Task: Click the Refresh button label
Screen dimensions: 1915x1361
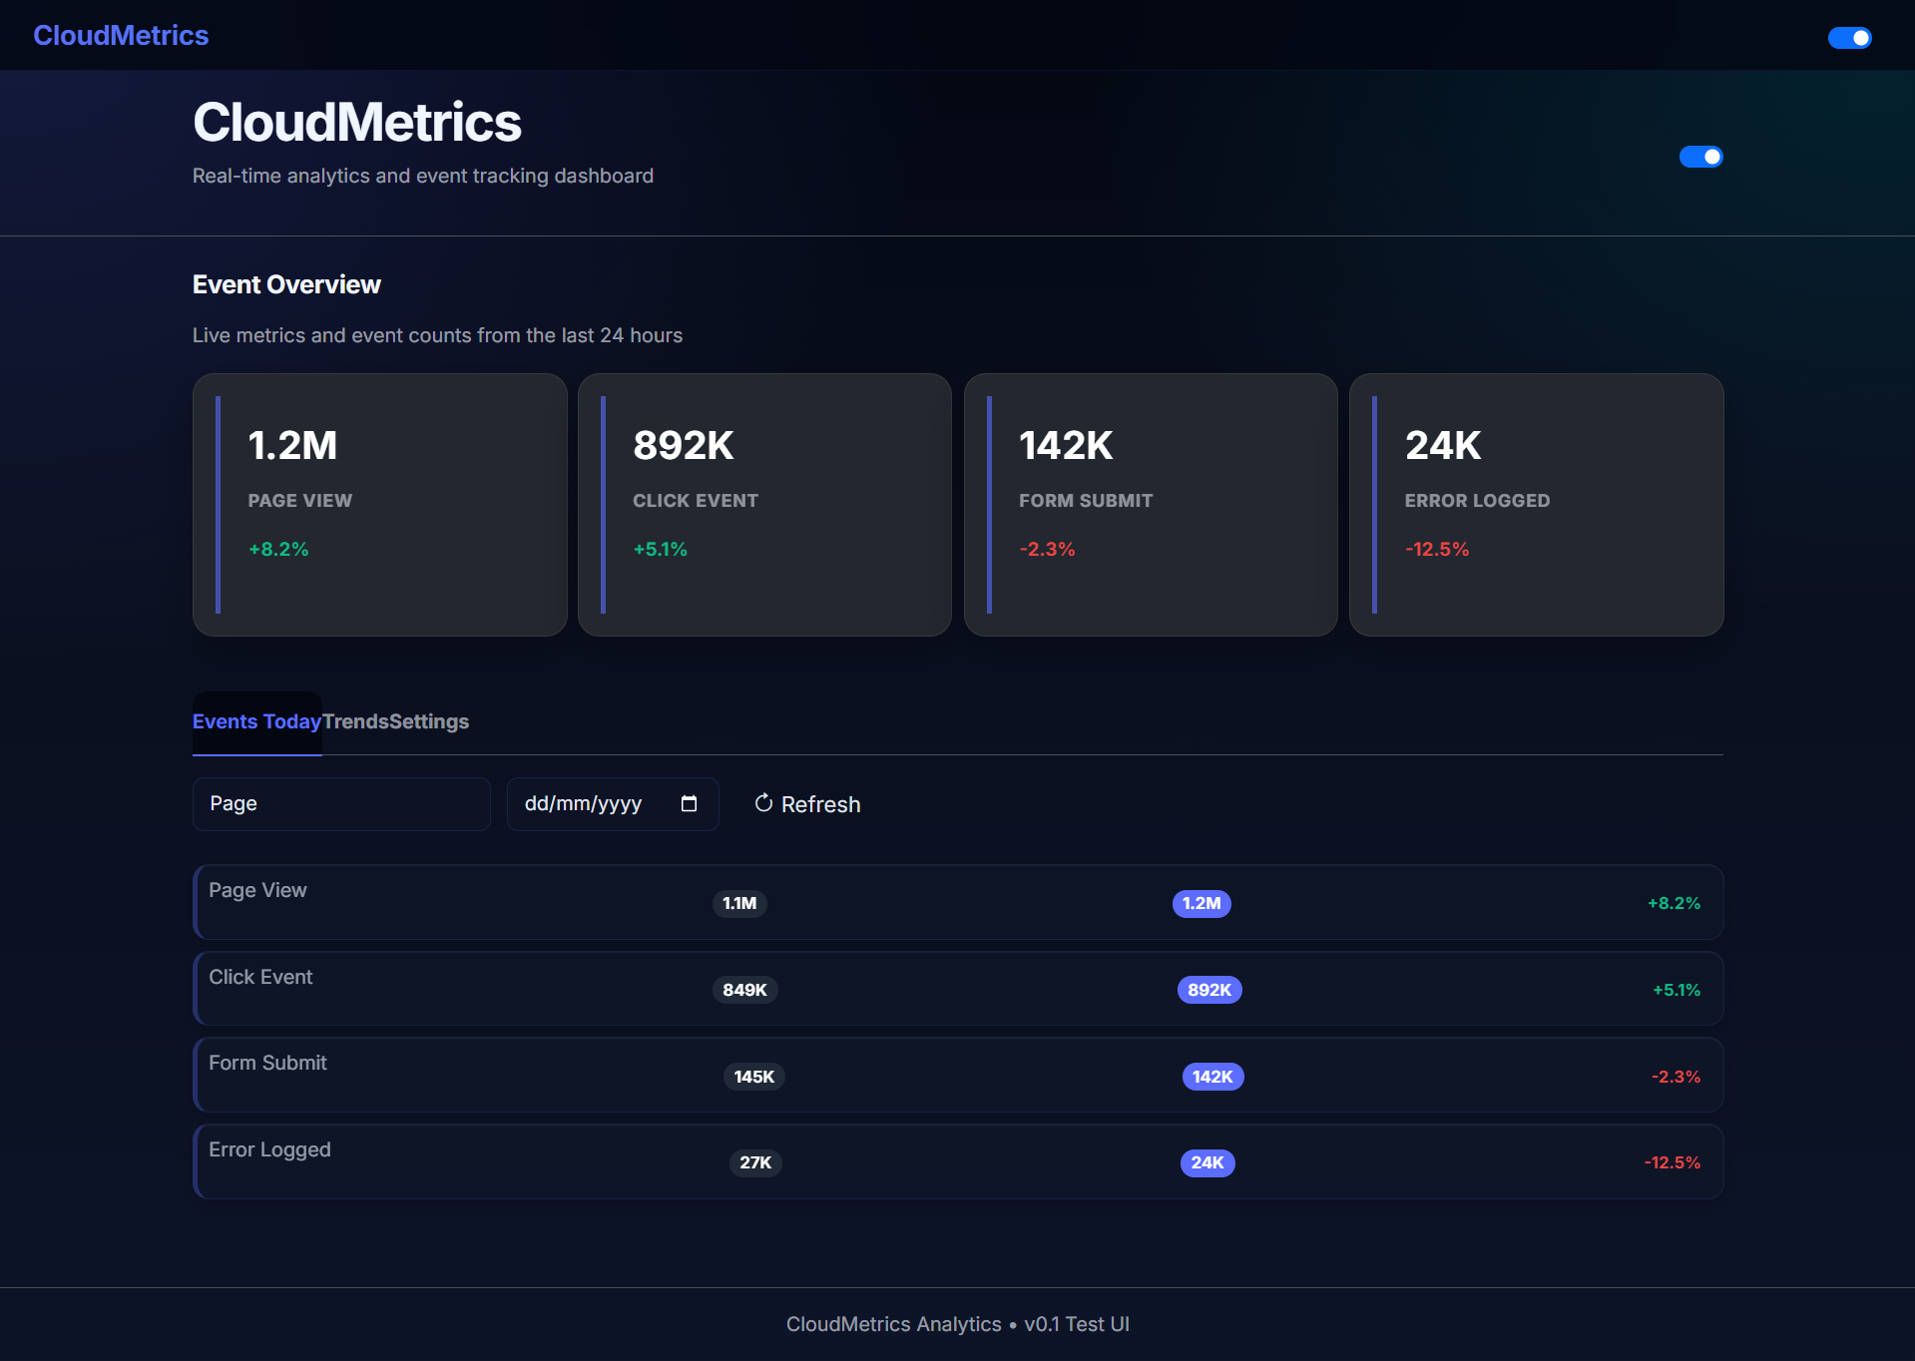Action: 820,804
